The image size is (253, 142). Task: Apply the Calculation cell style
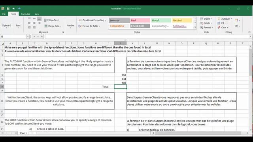coord(119,26)
